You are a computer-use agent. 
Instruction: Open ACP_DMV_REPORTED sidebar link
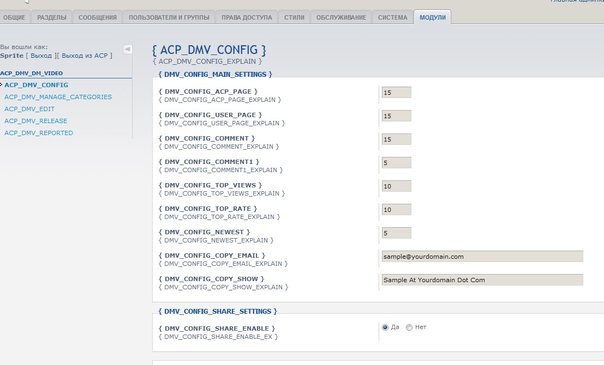pyautogui.click(x=38, y=133)
